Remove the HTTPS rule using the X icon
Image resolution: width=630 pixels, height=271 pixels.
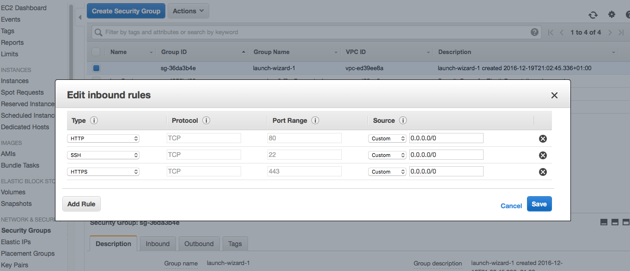coord(543,172)
